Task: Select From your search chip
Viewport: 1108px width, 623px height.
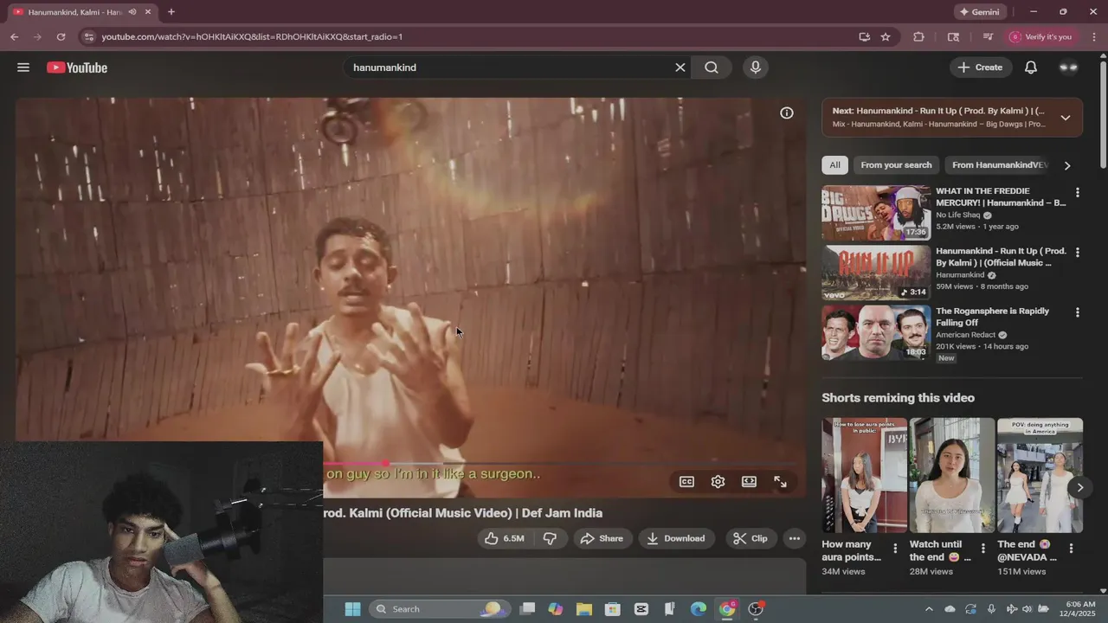Action: [896, 165]
